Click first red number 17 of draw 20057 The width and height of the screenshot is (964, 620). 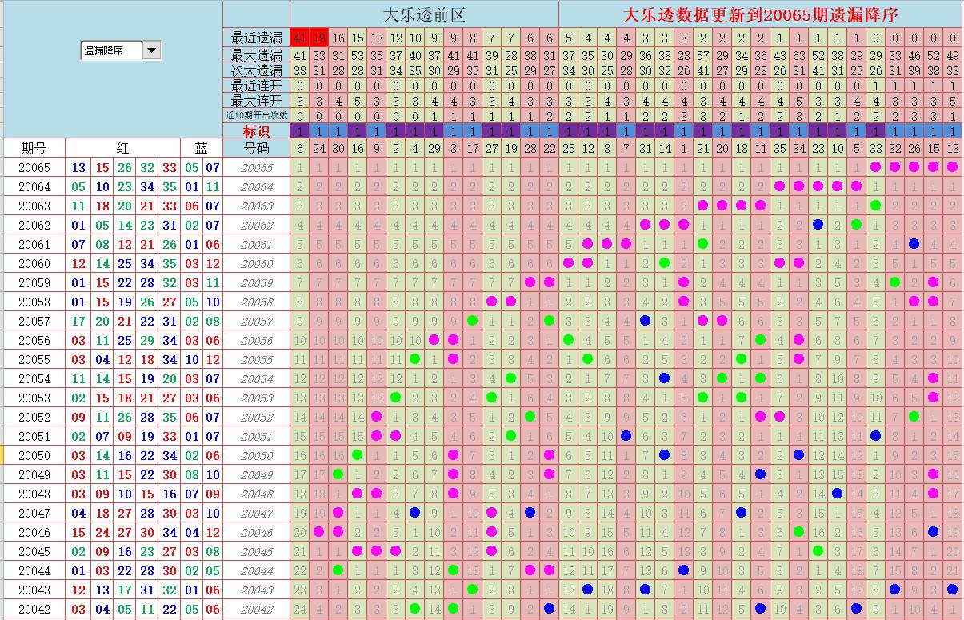point(78,322)
